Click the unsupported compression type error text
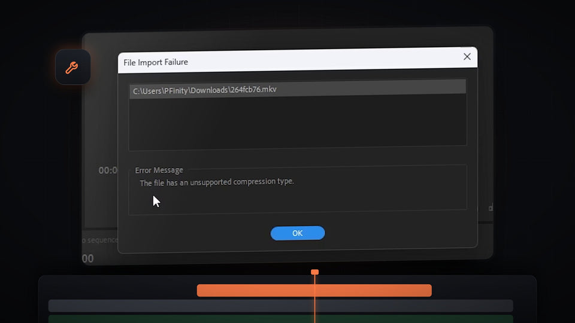The height and width of the screenshot is (323, 575). (217, 182)
